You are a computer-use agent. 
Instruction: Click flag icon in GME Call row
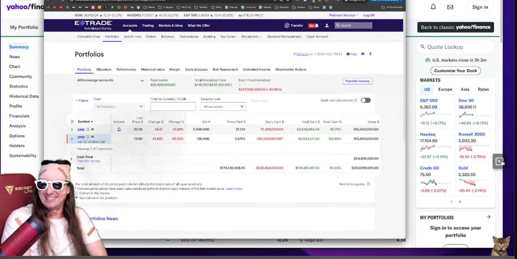point(92,137)
